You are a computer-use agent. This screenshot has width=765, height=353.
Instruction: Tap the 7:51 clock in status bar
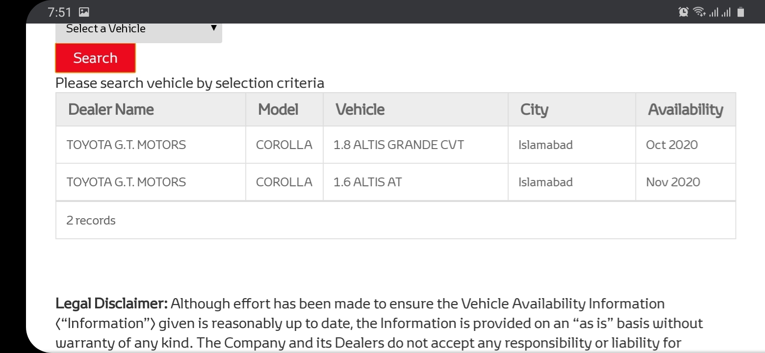pyautogui.click(x=60, y=12)
